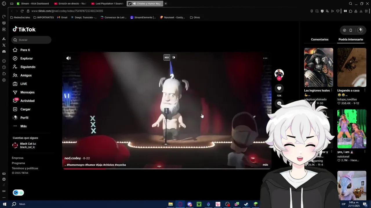Open Steam from the Windows taskbar
This screenshot has height=208, width=371.
pyautogui.click(x=246, y=204)
